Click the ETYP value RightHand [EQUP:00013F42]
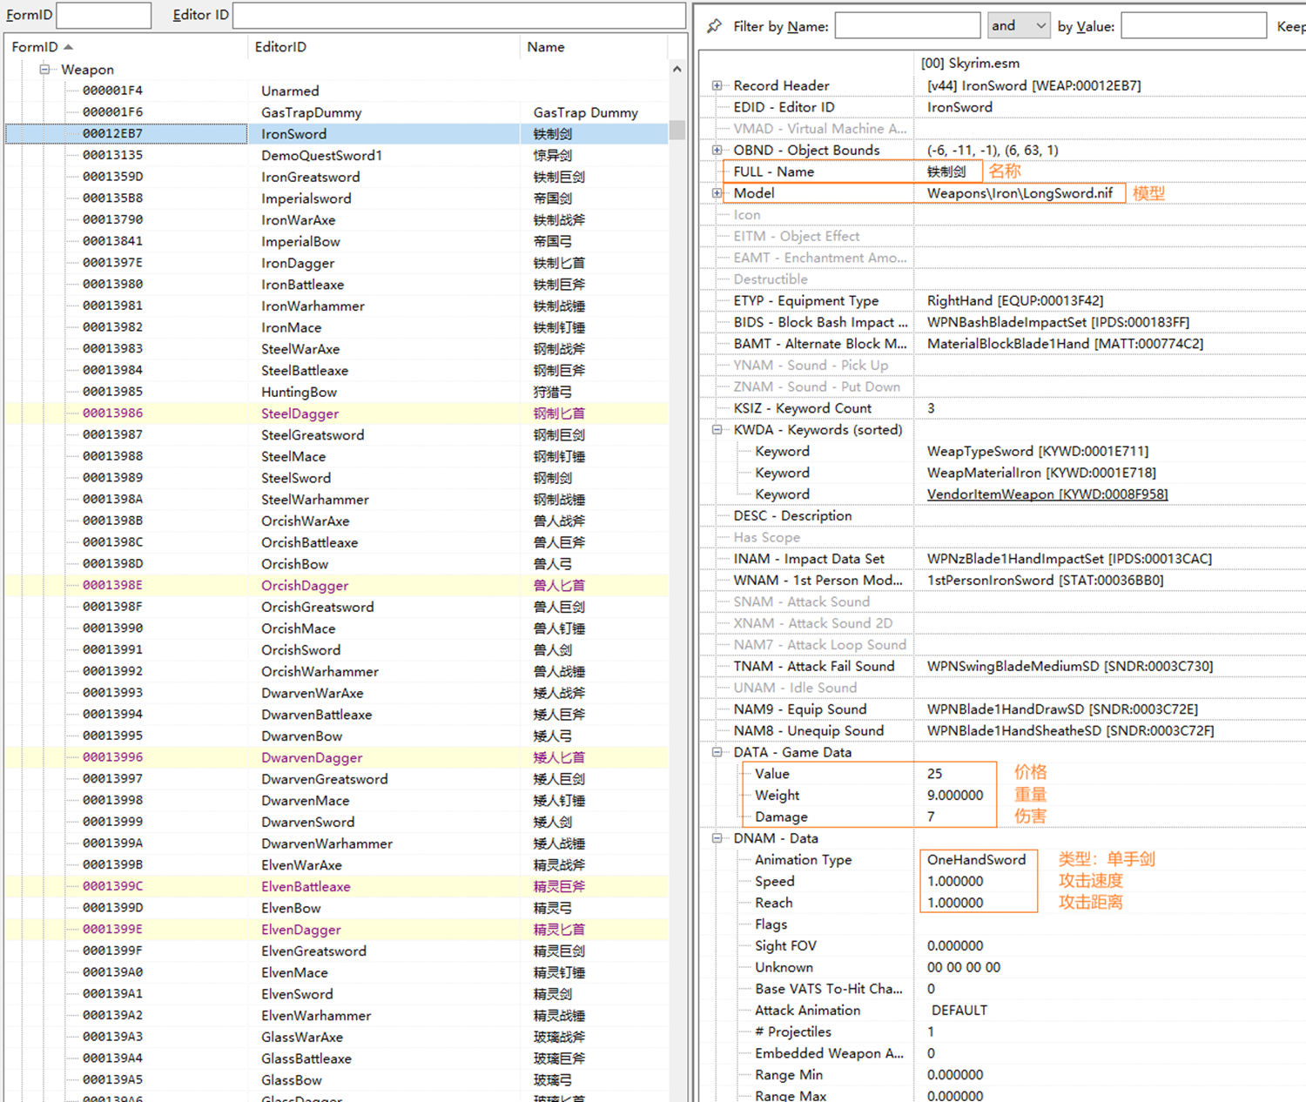Image resolution: width=1306 pixels, height=1102 pixels. coord(1015,300)
